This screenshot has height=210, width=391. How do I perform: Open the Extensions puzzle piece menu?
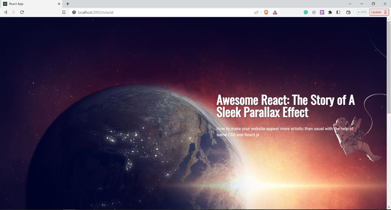point(330,12)
